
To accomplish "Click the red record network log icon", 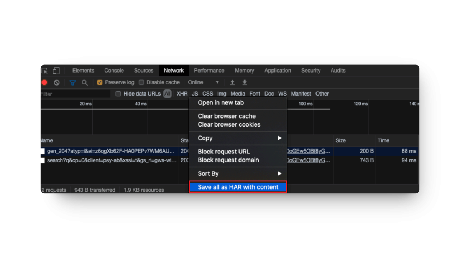I will [x=44, y=82].
